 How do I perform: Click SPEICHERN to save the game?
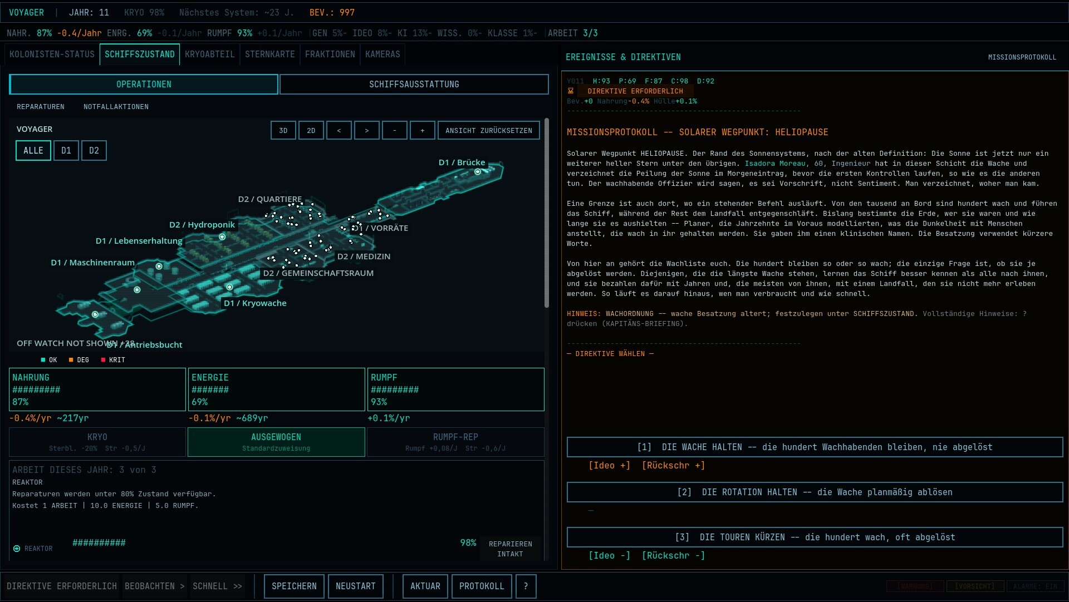[x=294, y=586]
